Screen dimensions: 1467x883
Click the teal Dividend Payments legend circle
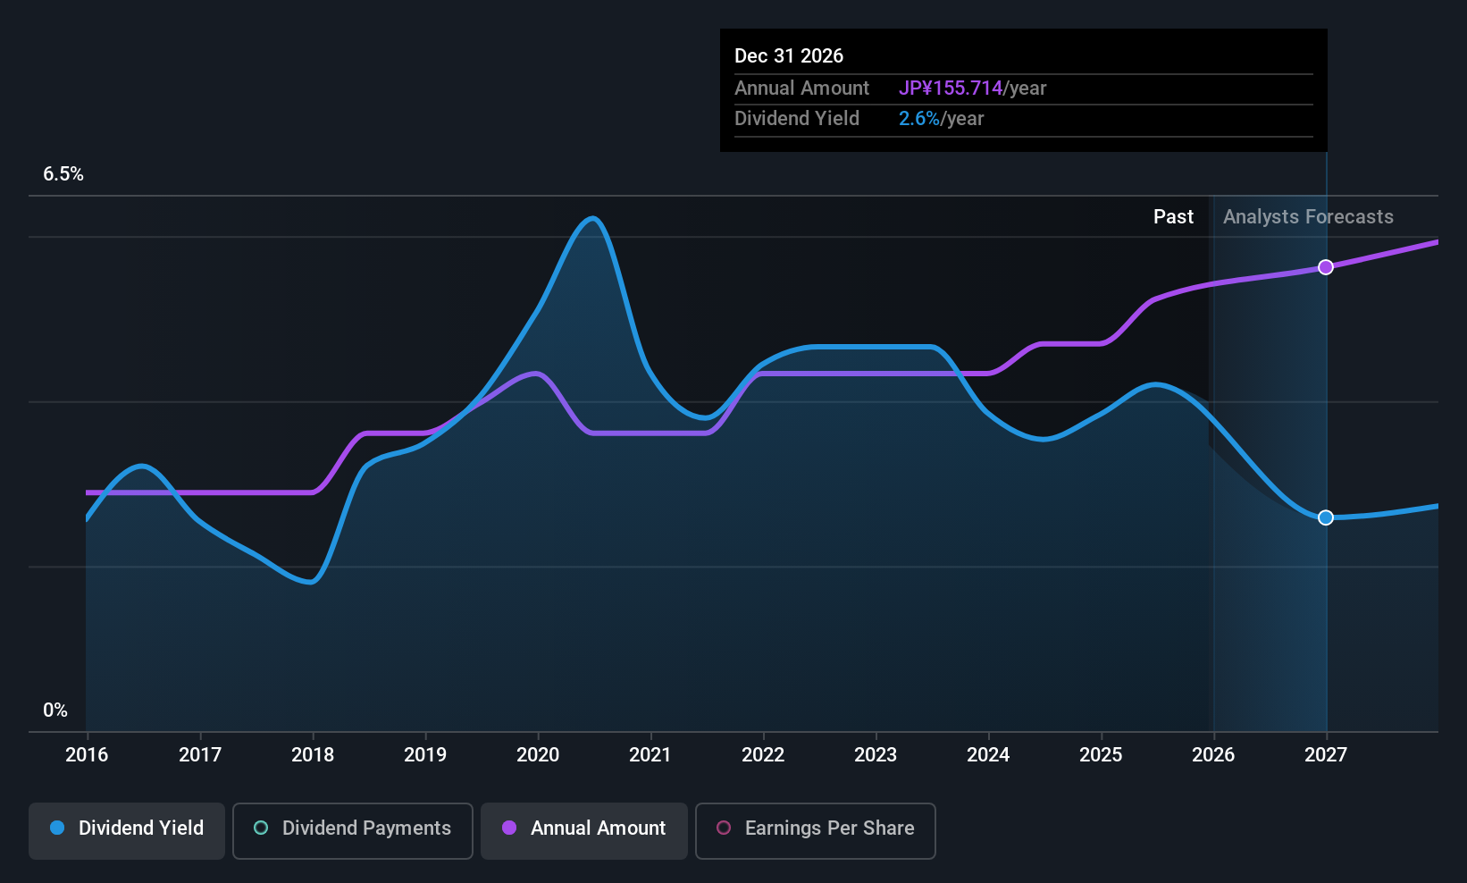click(x=261, y=828)
